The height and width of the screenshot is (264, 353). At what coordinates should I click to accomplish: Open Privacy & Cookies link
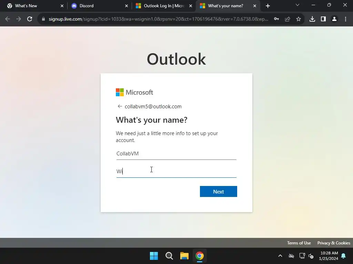pyautogui.click(x=334, y=243)
